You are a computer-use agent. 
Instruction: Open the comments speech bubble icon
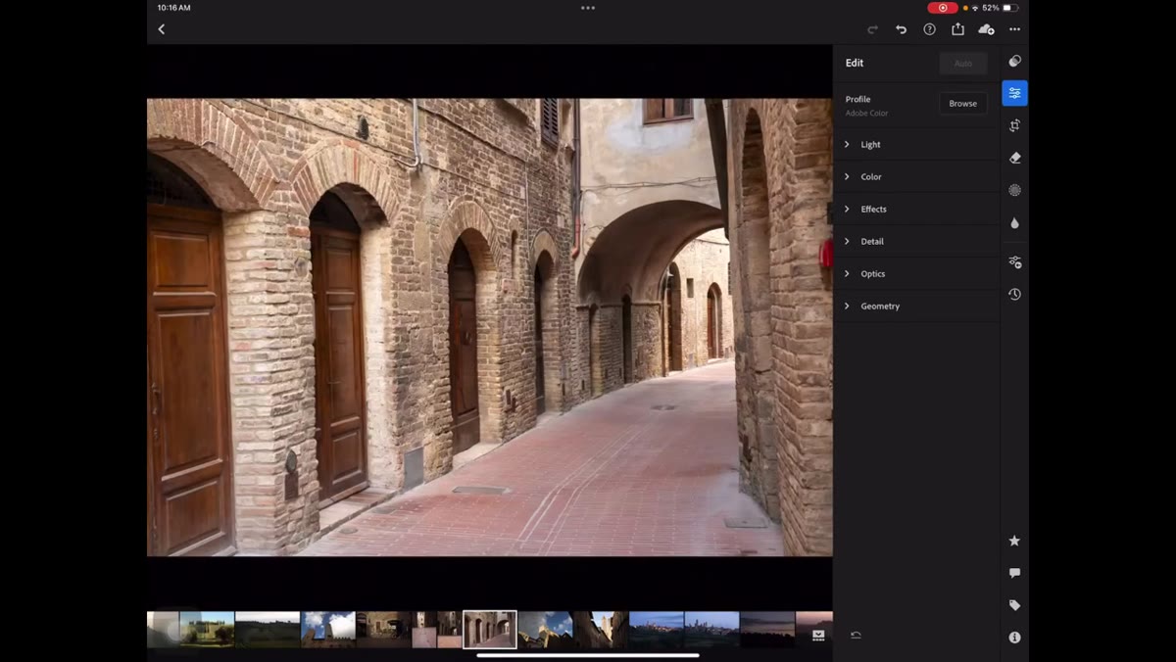pyautogui.click(x=1014, y=573)
